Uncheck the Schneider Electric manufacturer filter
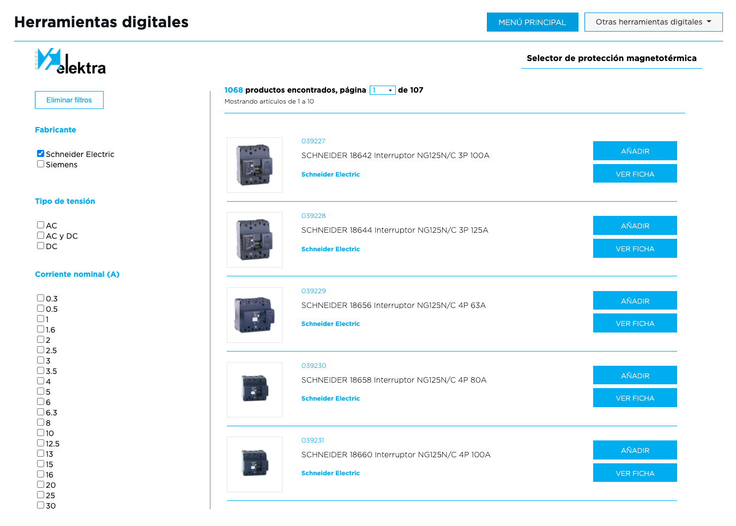The width and height of the screenshot is (736, 526). [40, 154]
